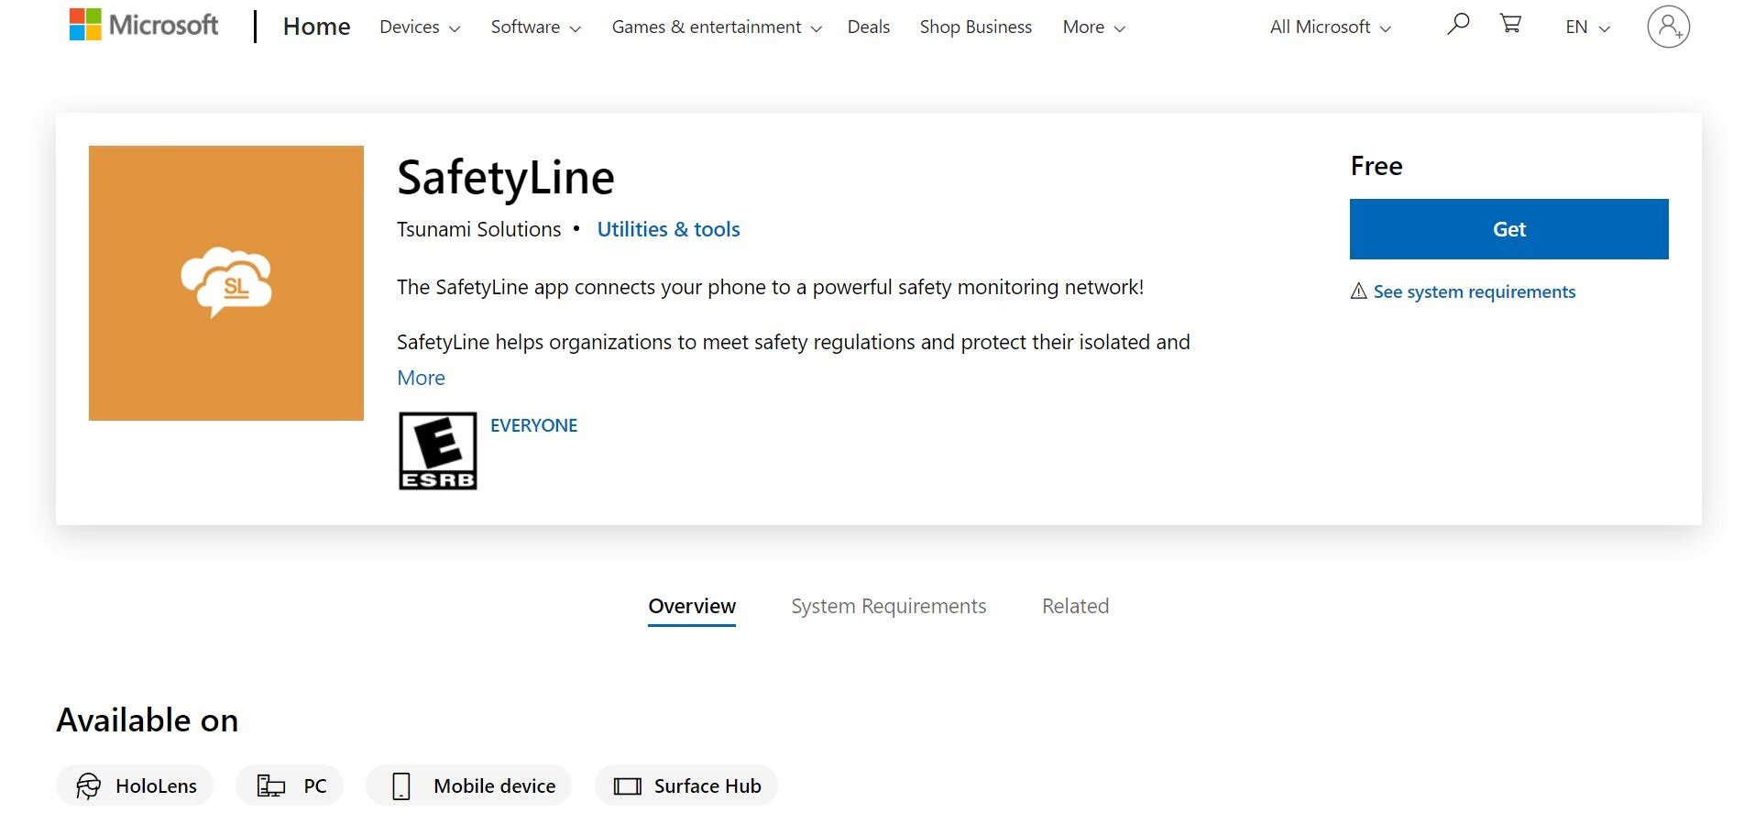Open the Utilities & tools category link
1744x824 pixels.
669,229
